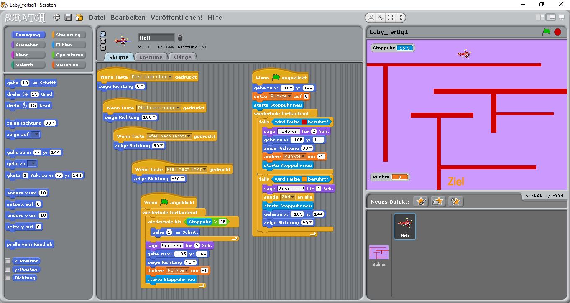Open the Veröffentlichen! menu

pos(176,18)
